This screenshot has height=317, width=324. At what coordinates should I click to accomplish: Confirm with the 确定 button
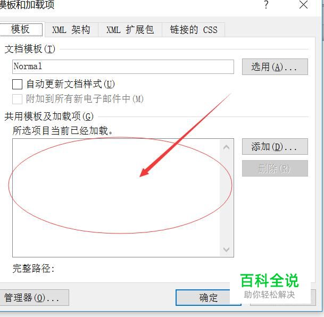[209, 297]
